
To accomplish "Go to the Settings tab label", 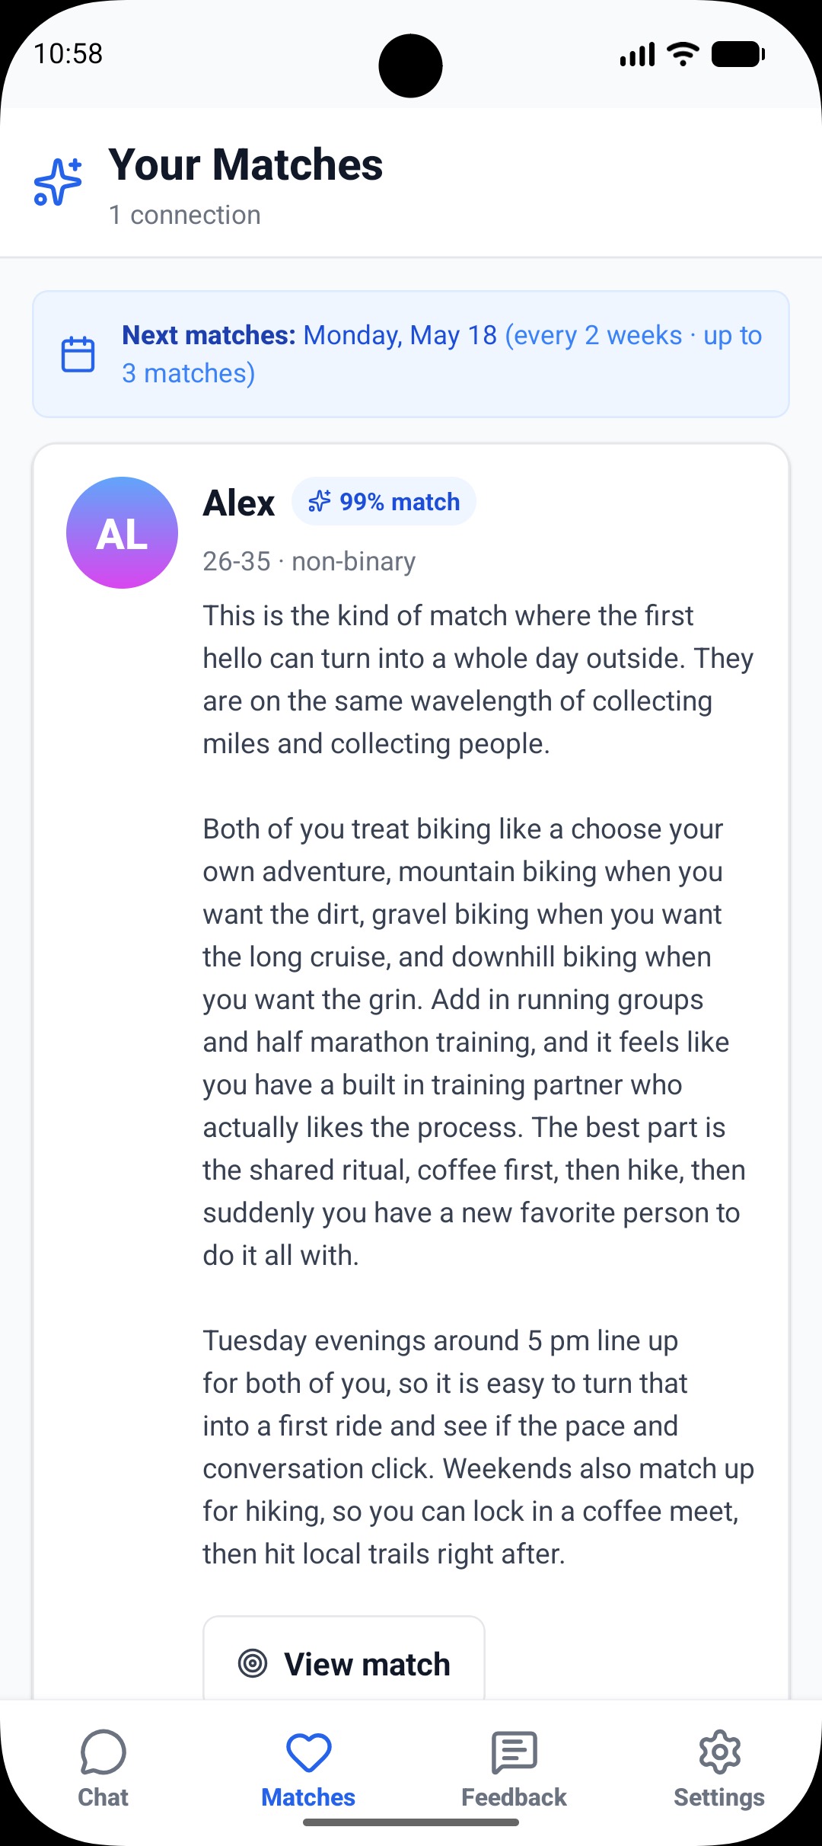I will point(719,1797).
